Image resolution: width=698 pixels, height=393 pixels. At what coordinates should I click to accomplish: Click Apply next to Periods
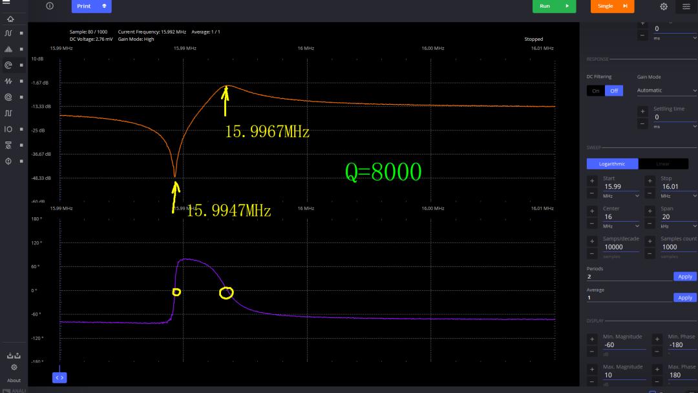click(684, 277)
